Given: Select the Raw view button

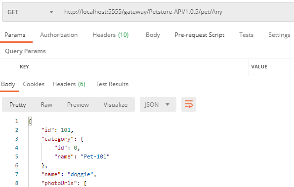Looking at the screenshot, I should pyautogui.click(x=46, y=105).
